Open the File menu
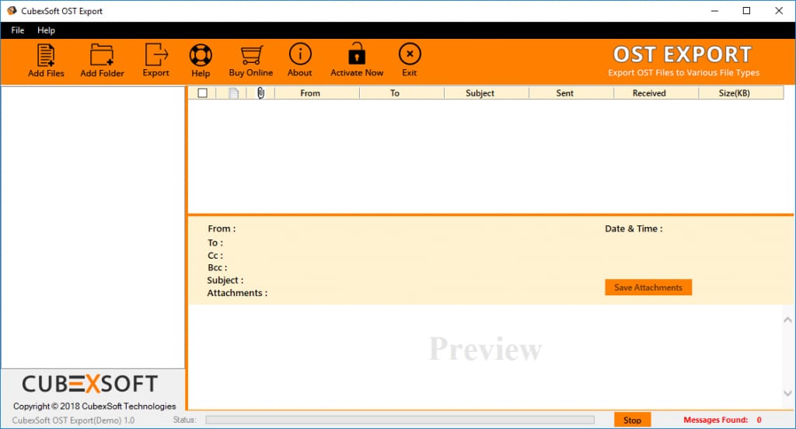The height and width of the screenshot is (429, 796). point(18,30)
